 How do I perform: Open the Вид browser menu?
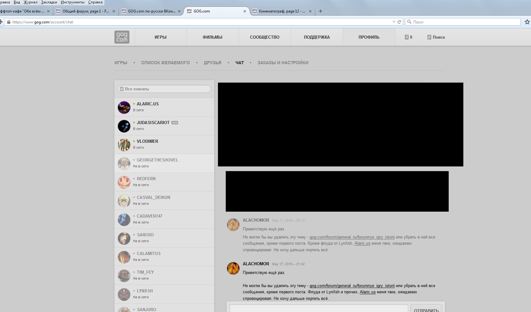(17, 2)
